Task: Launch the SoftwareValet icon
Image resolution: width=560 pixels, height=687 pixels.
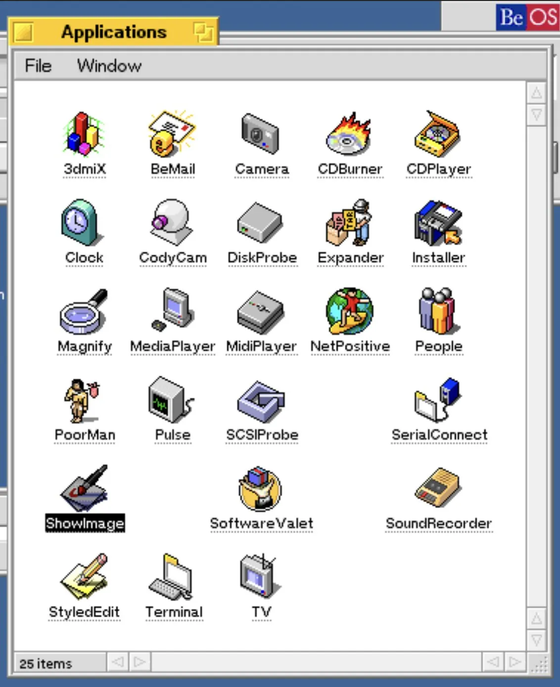Action: (x=261, y=488)
